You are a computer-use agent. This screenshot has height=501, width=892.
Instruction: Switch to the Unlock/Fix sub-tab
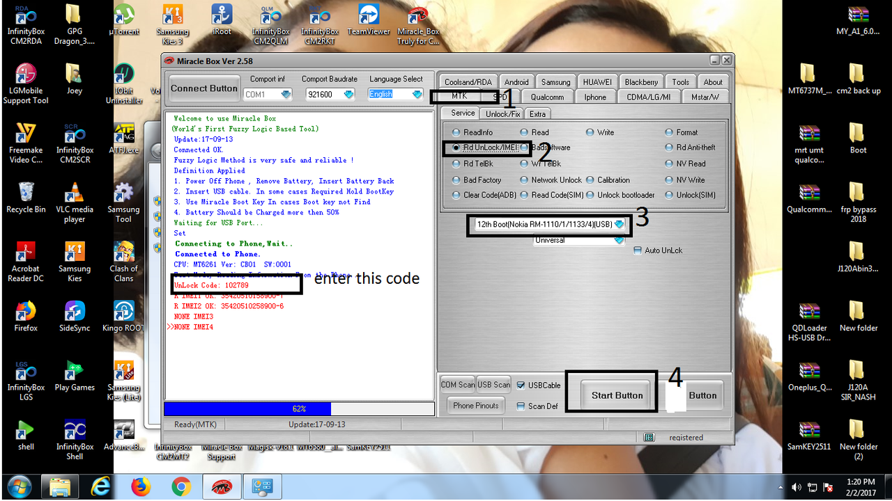coord(502,113)
